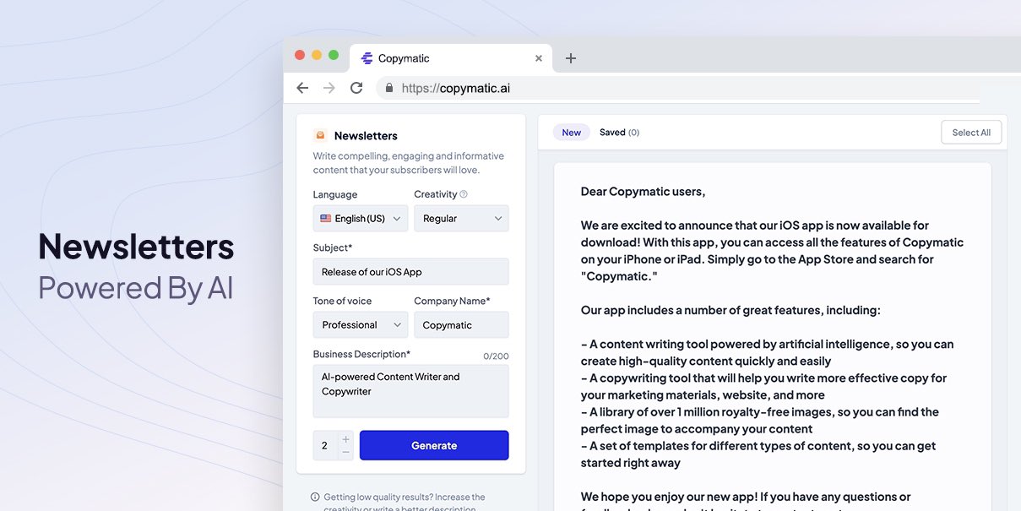
Task: Click the Getting low quality results tip text
Action: 405,503
